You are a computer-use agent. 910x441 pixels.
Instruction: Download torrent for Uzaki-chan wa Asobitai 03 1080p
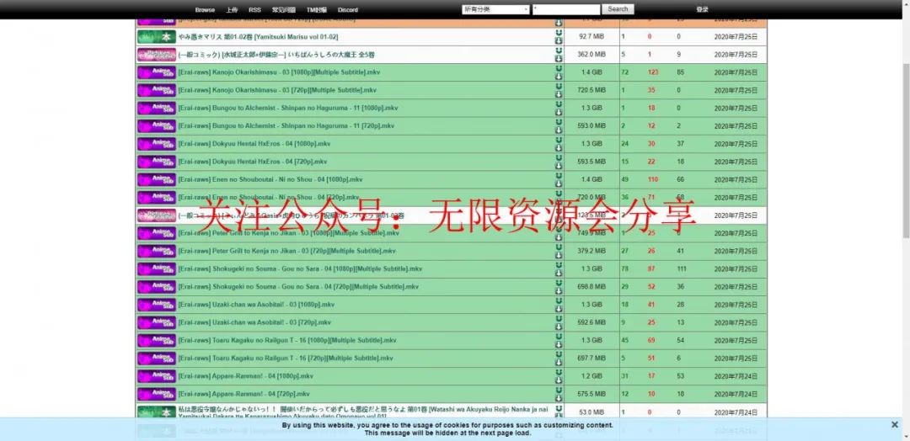click(x=559, y=309)
